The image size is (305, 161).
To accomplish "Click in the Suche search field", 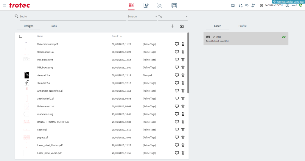I will [71, 17].
